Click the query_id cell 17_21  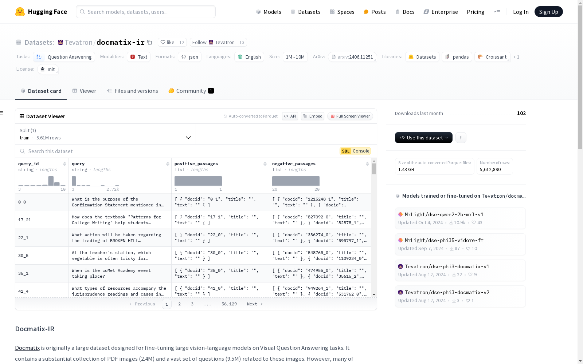[42, 220]
